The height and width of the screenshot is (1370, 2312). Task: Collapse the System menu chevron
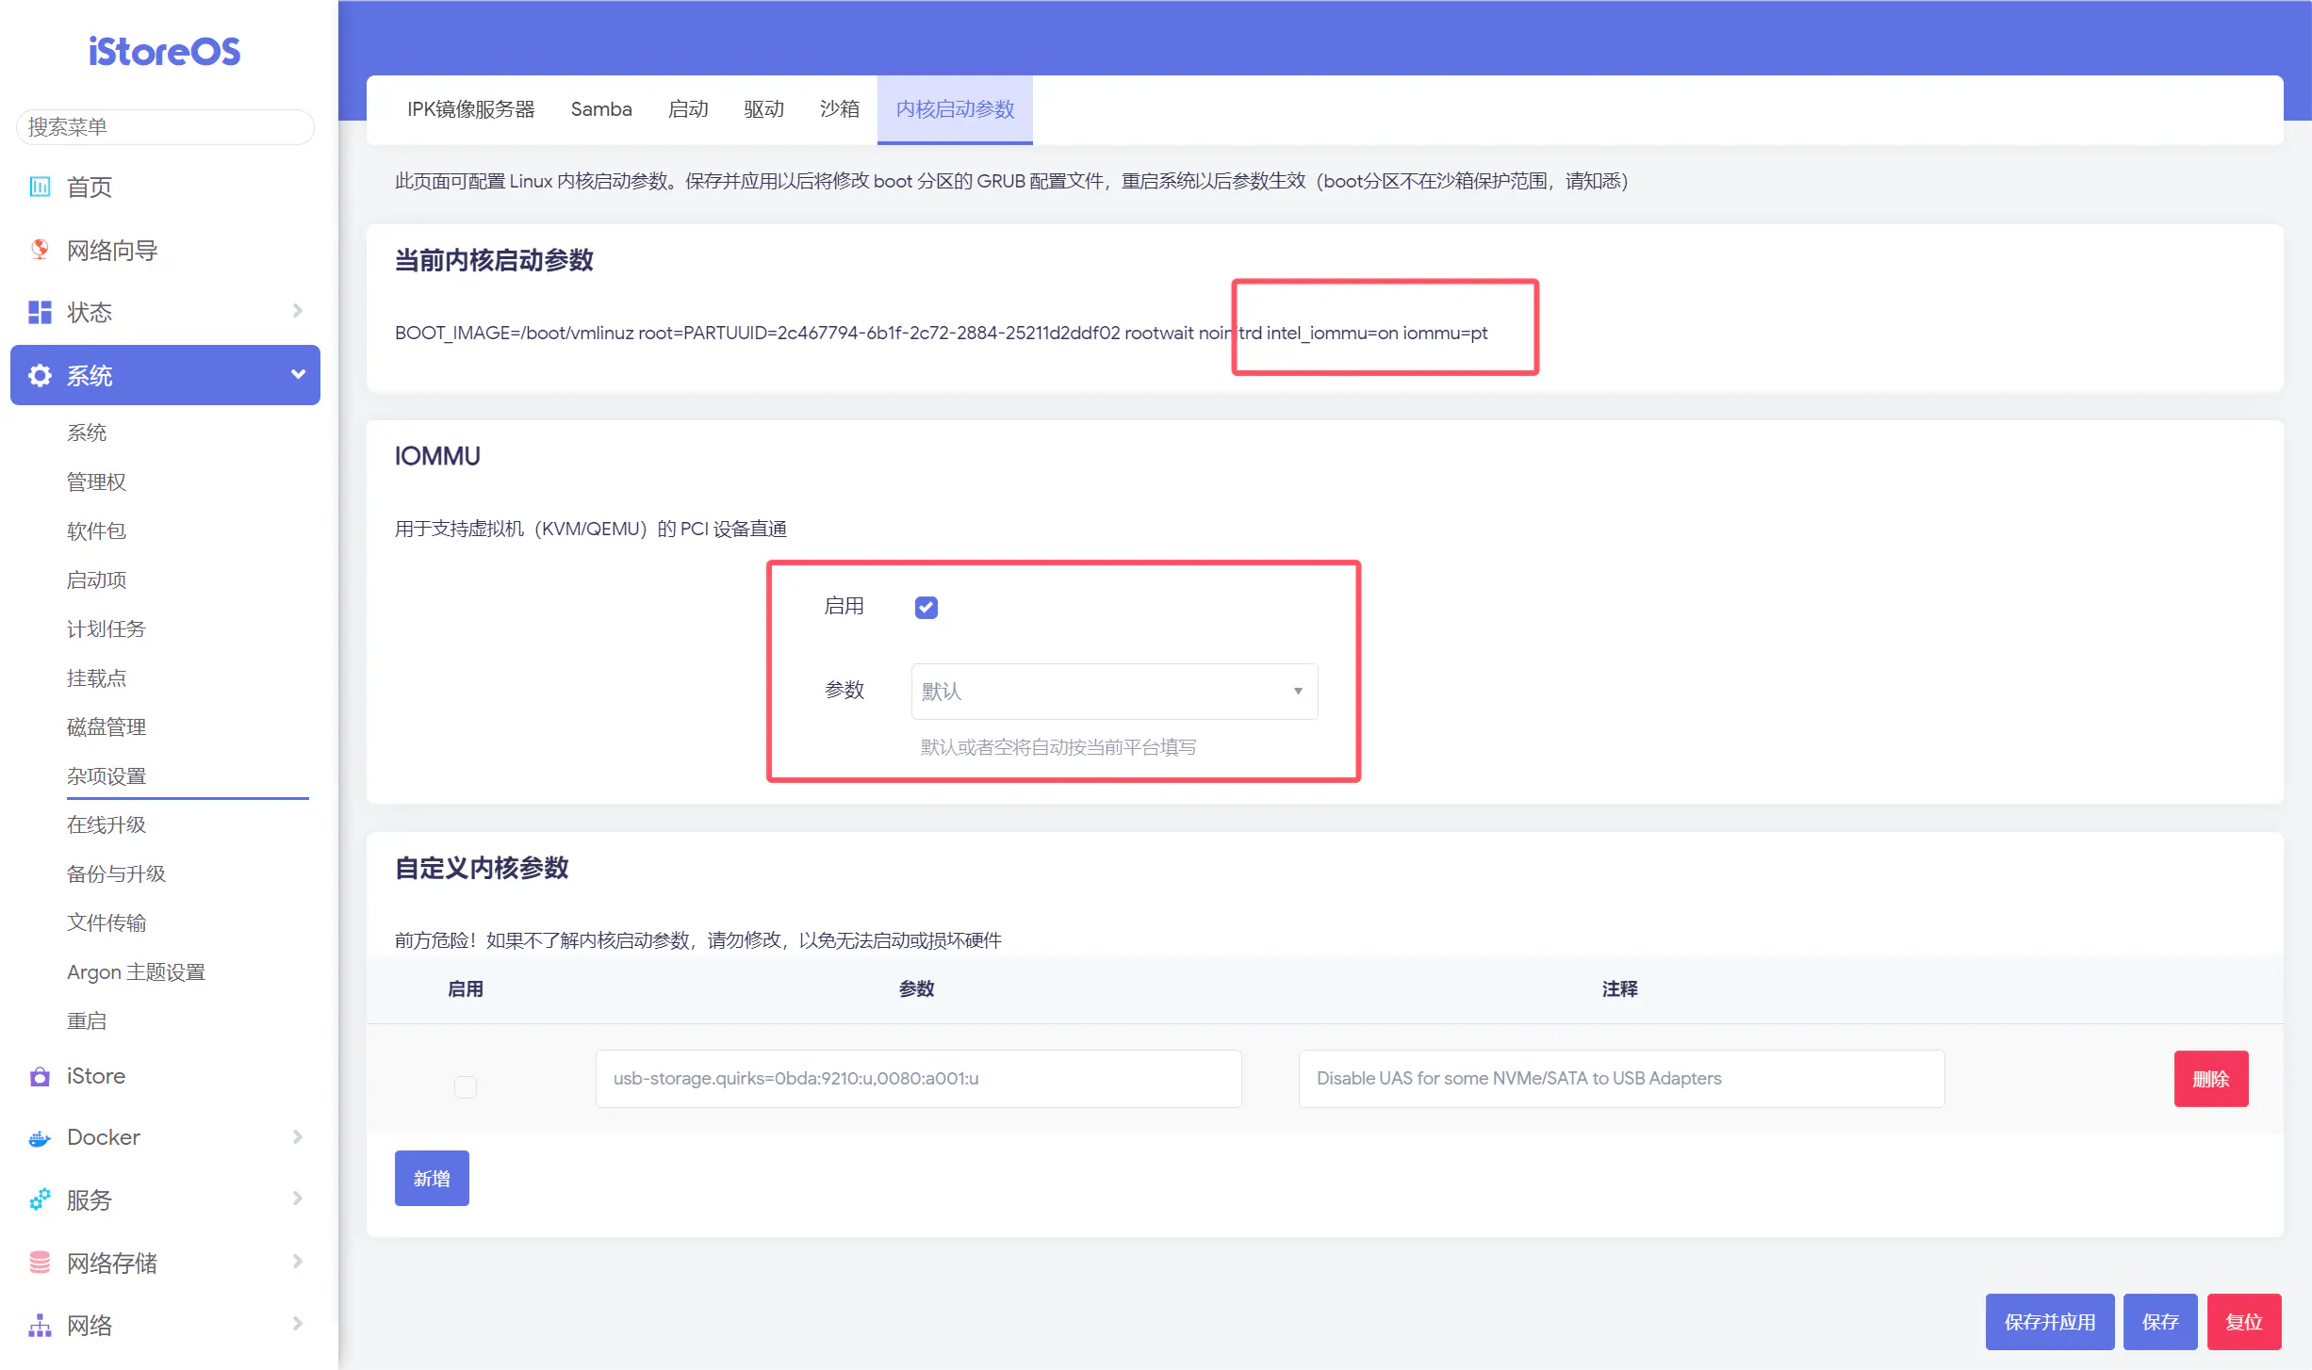click(298, 375)
